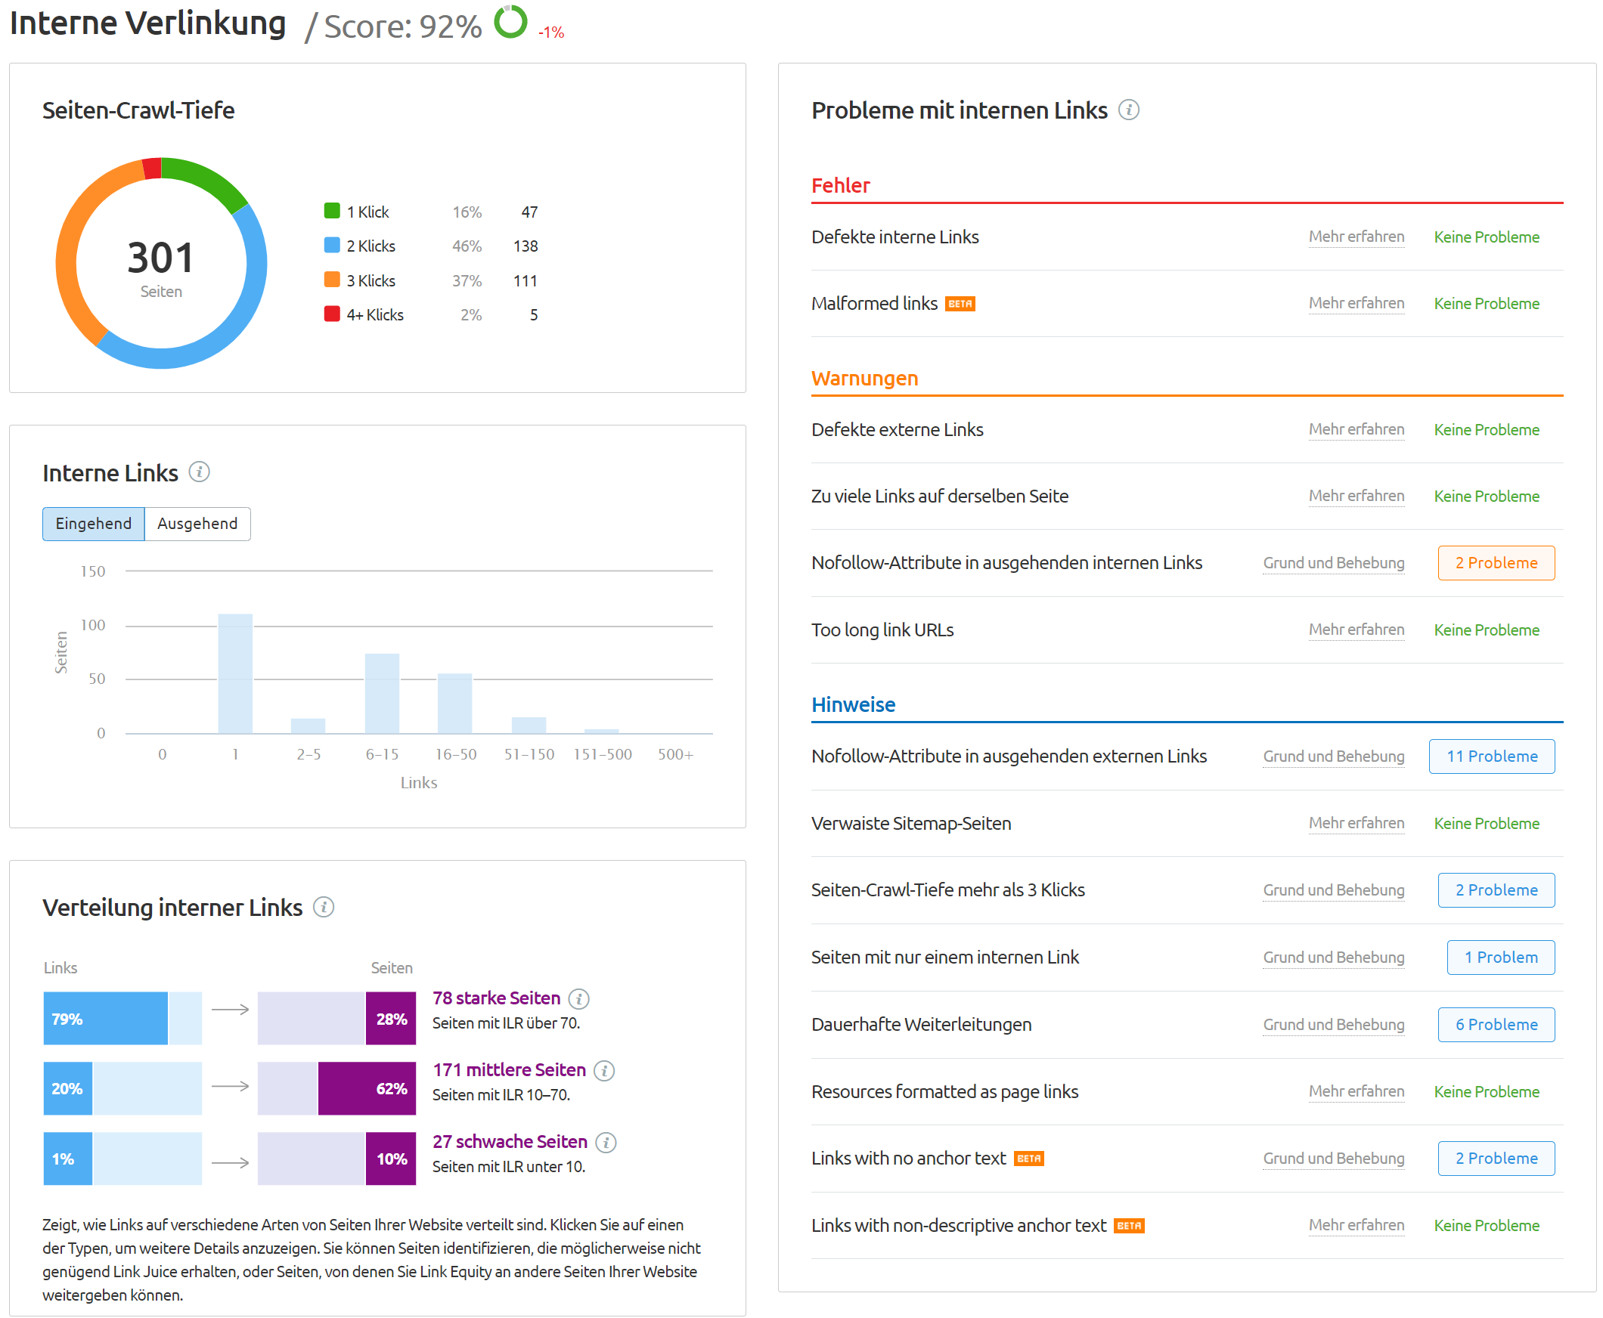
Task: Open 11 Probleme for Nofollow externen Links
Action: (1491, 756)
